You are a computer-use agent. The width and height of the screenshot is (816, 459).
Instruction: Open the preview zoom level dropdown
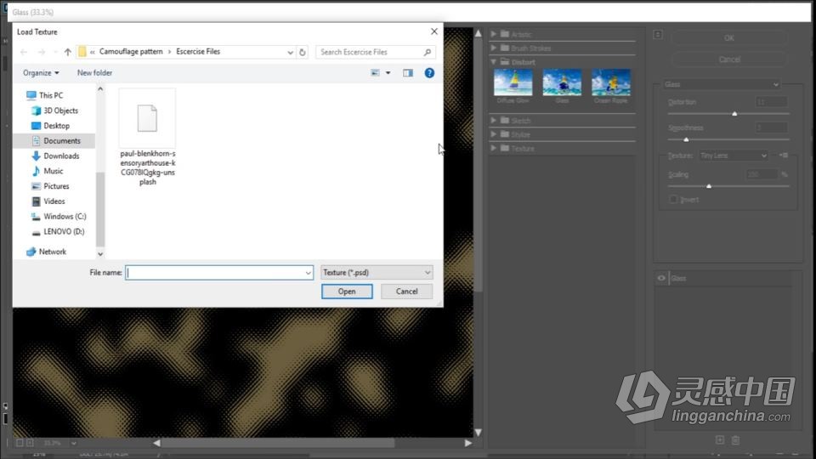[73, 444]
